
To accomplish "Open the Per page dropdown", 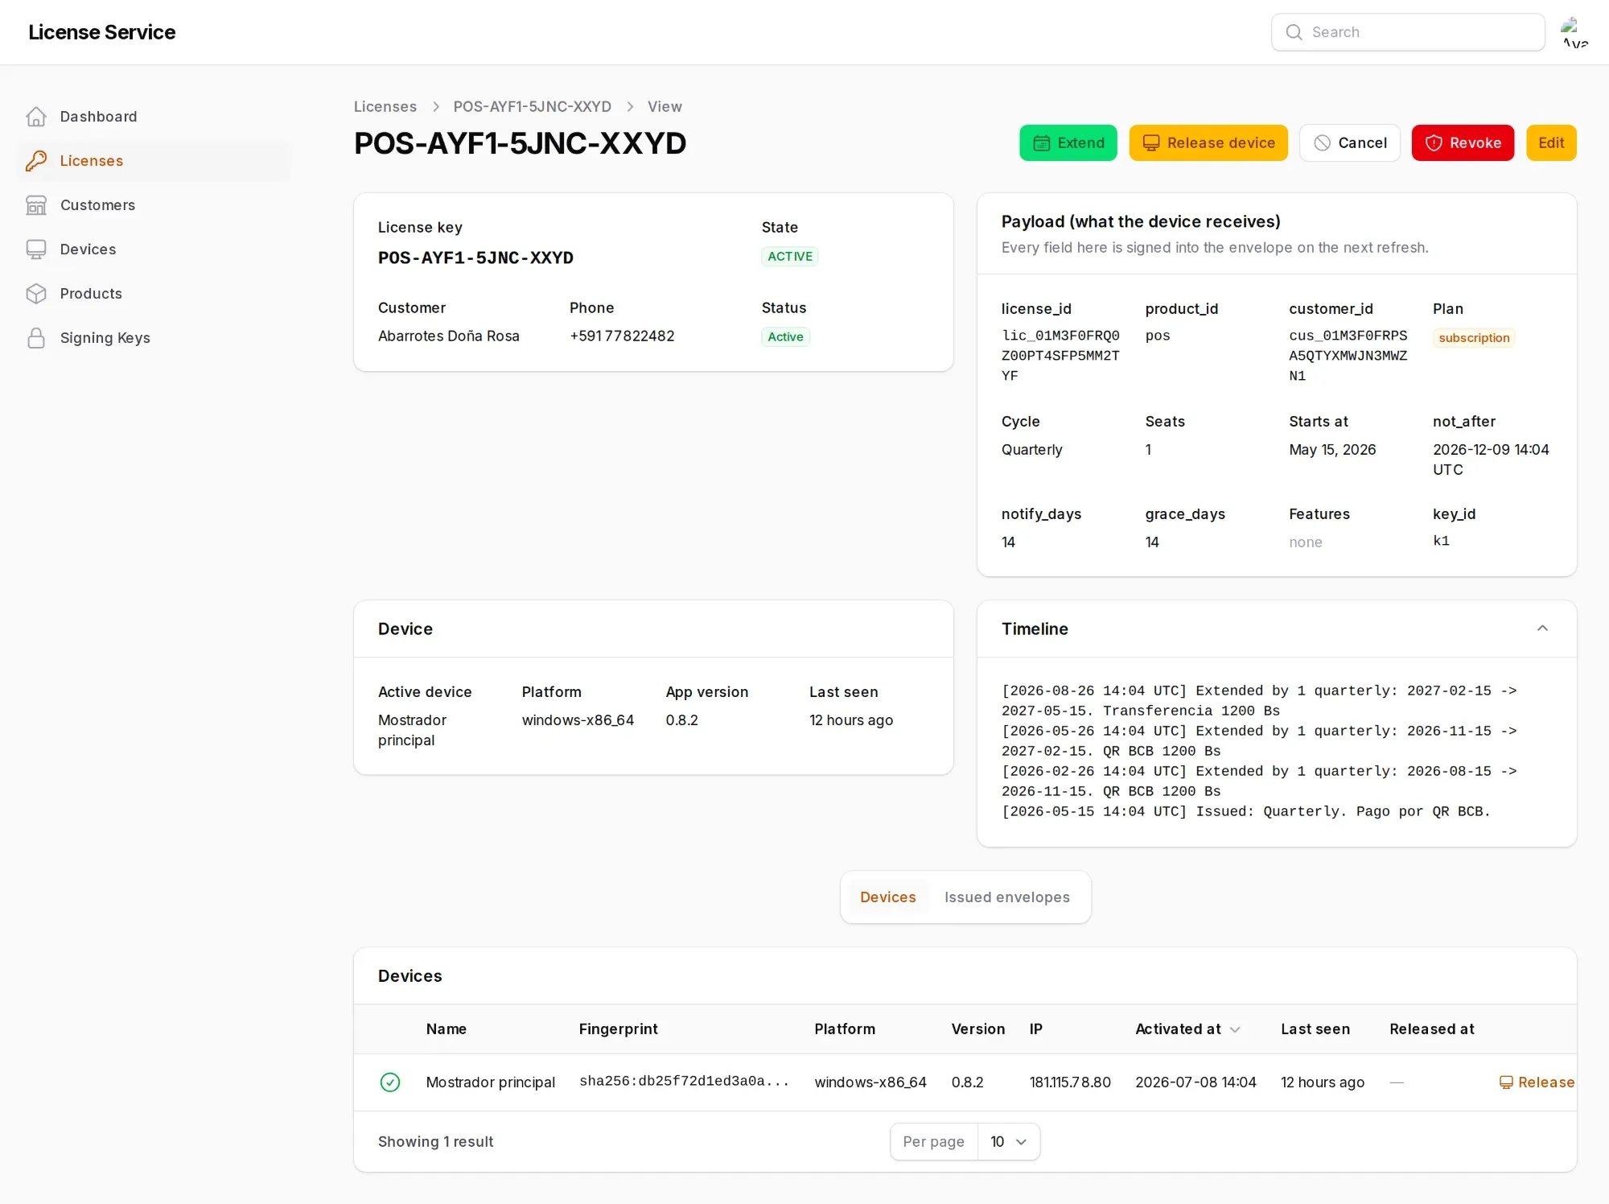I will coord(1009,1142).
